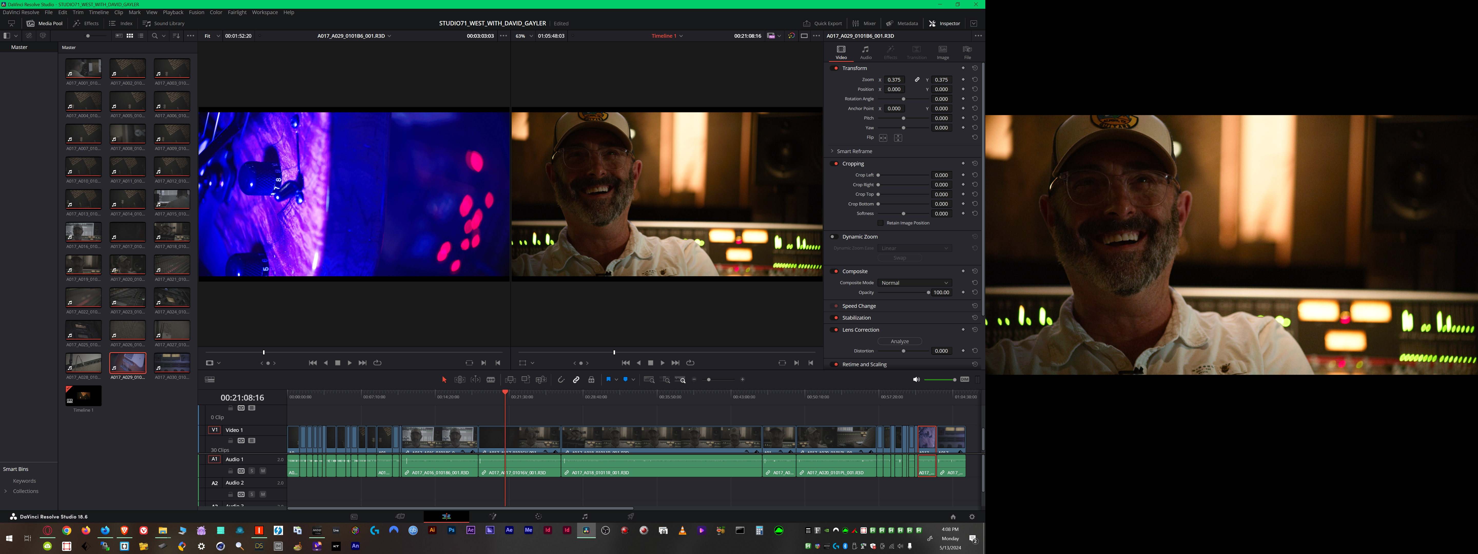This screenshot has height=554, width=1478.
Task: Click the Full Extent Zoom icon
Action: point(649,380)
